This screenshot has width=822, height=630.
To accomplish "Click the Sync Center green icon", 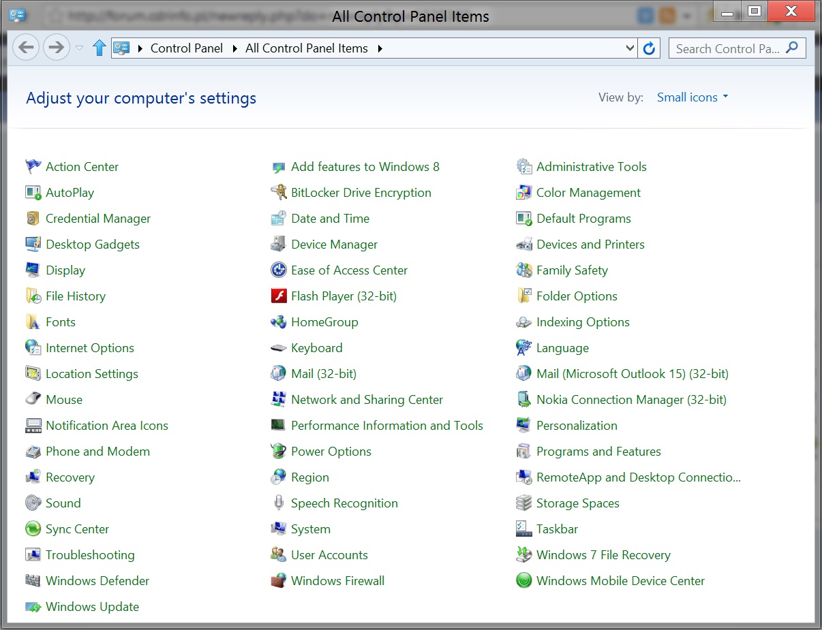I will pos(33,529).
